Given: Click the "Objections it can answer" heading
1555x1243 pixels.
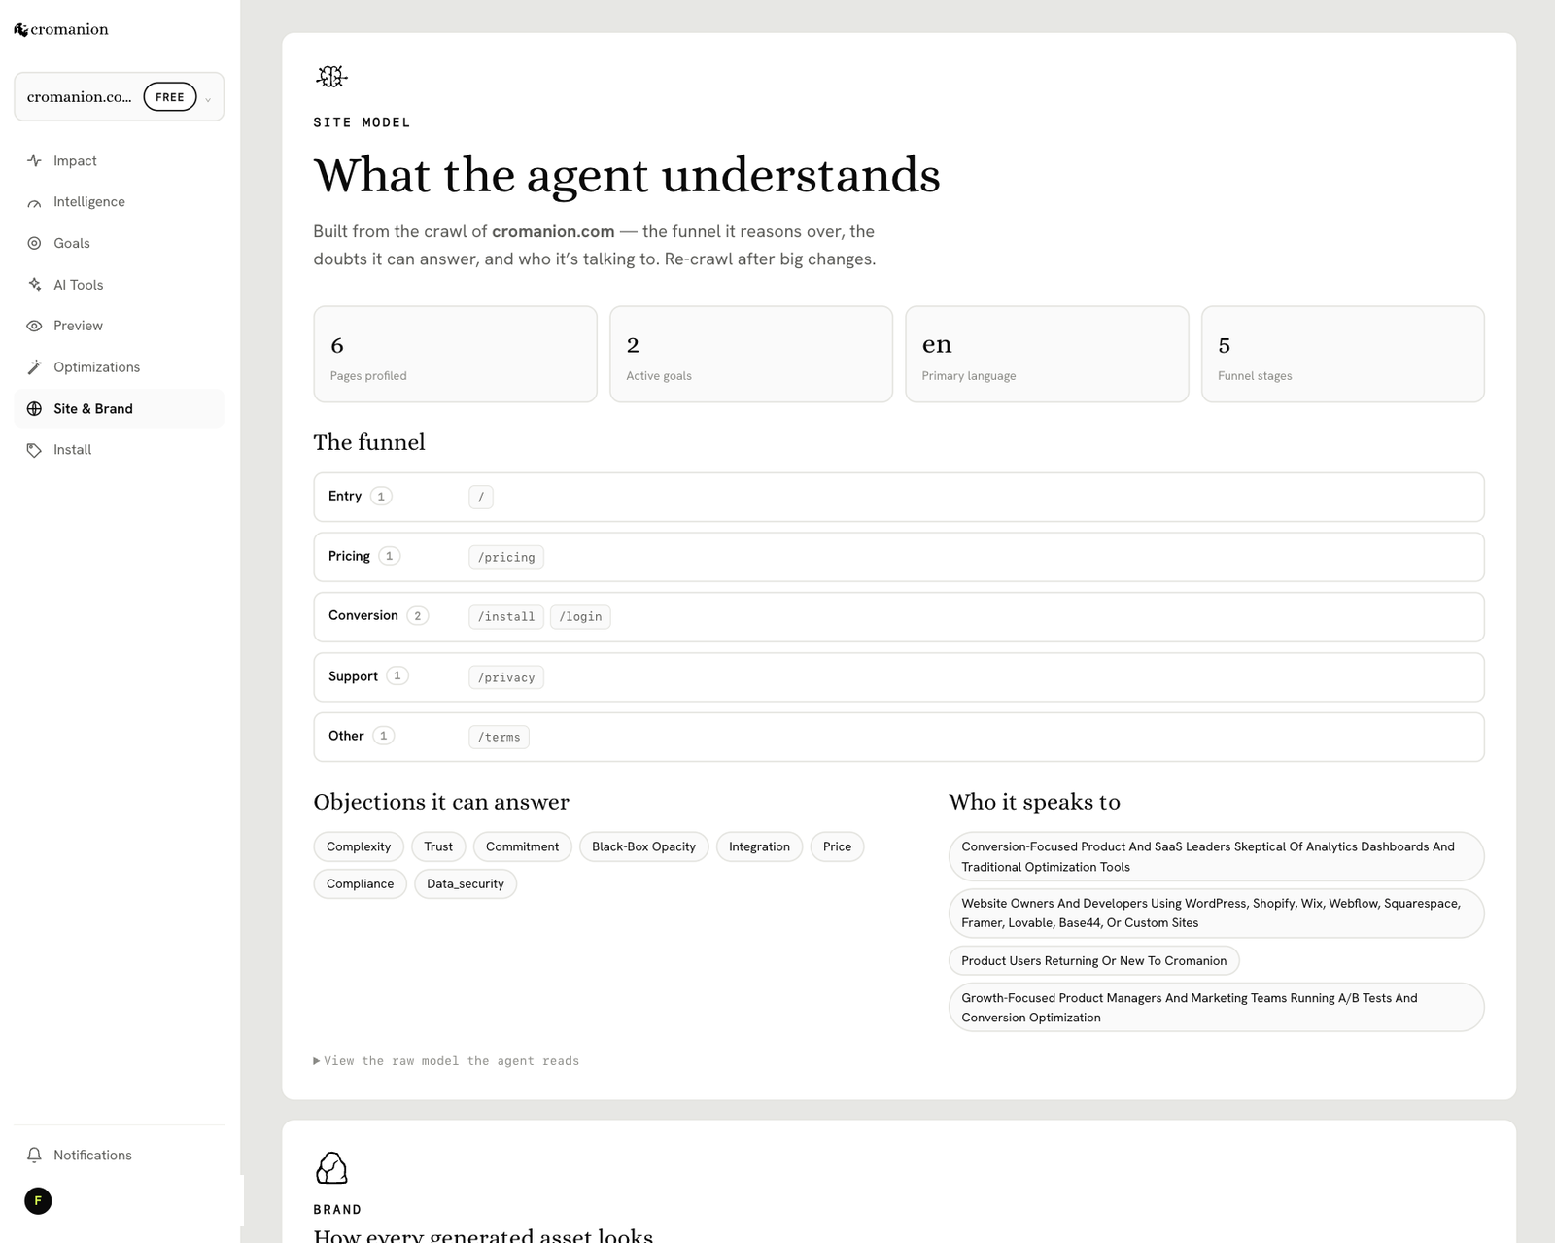Looking at the screenshot, I should pos(441,802).
